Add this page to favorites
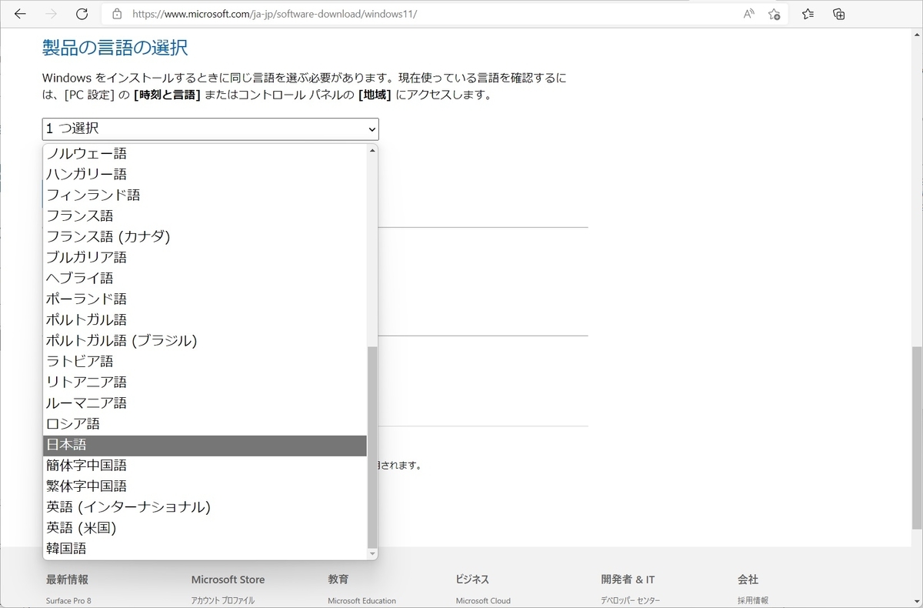Viewport: 923px width, 608px height. [775, 13]
